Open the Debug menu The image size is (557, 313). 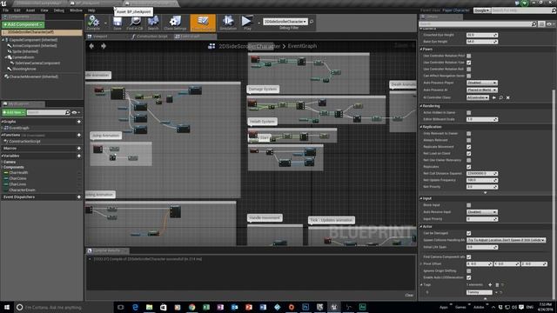[x=58, y=10]
